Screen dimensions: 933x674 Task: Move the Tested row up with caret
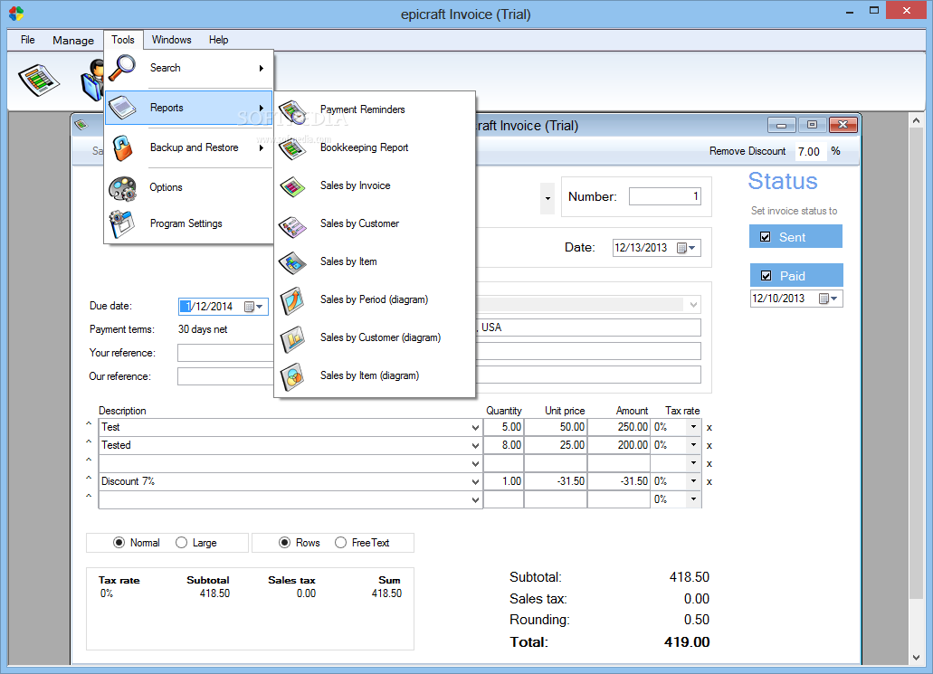click(x=89, y=442)
